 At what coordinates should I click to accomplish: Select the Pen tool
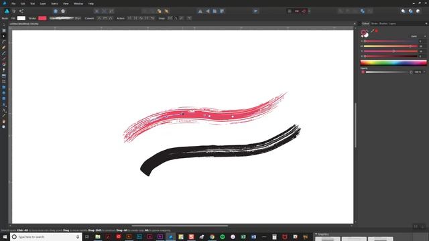point(3,48)
